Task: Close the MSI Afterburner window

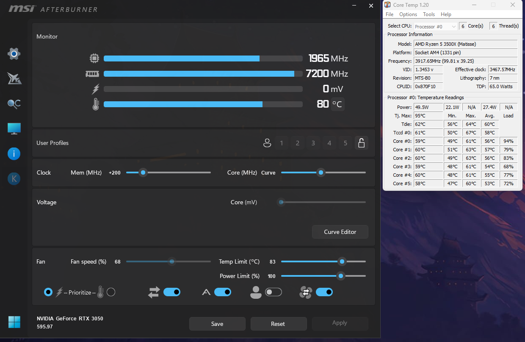Action: pos(371,6)
